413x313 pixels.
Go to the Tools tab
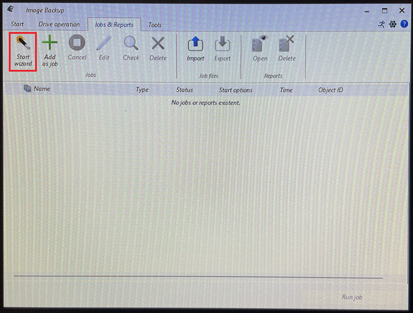coord(155,25)
